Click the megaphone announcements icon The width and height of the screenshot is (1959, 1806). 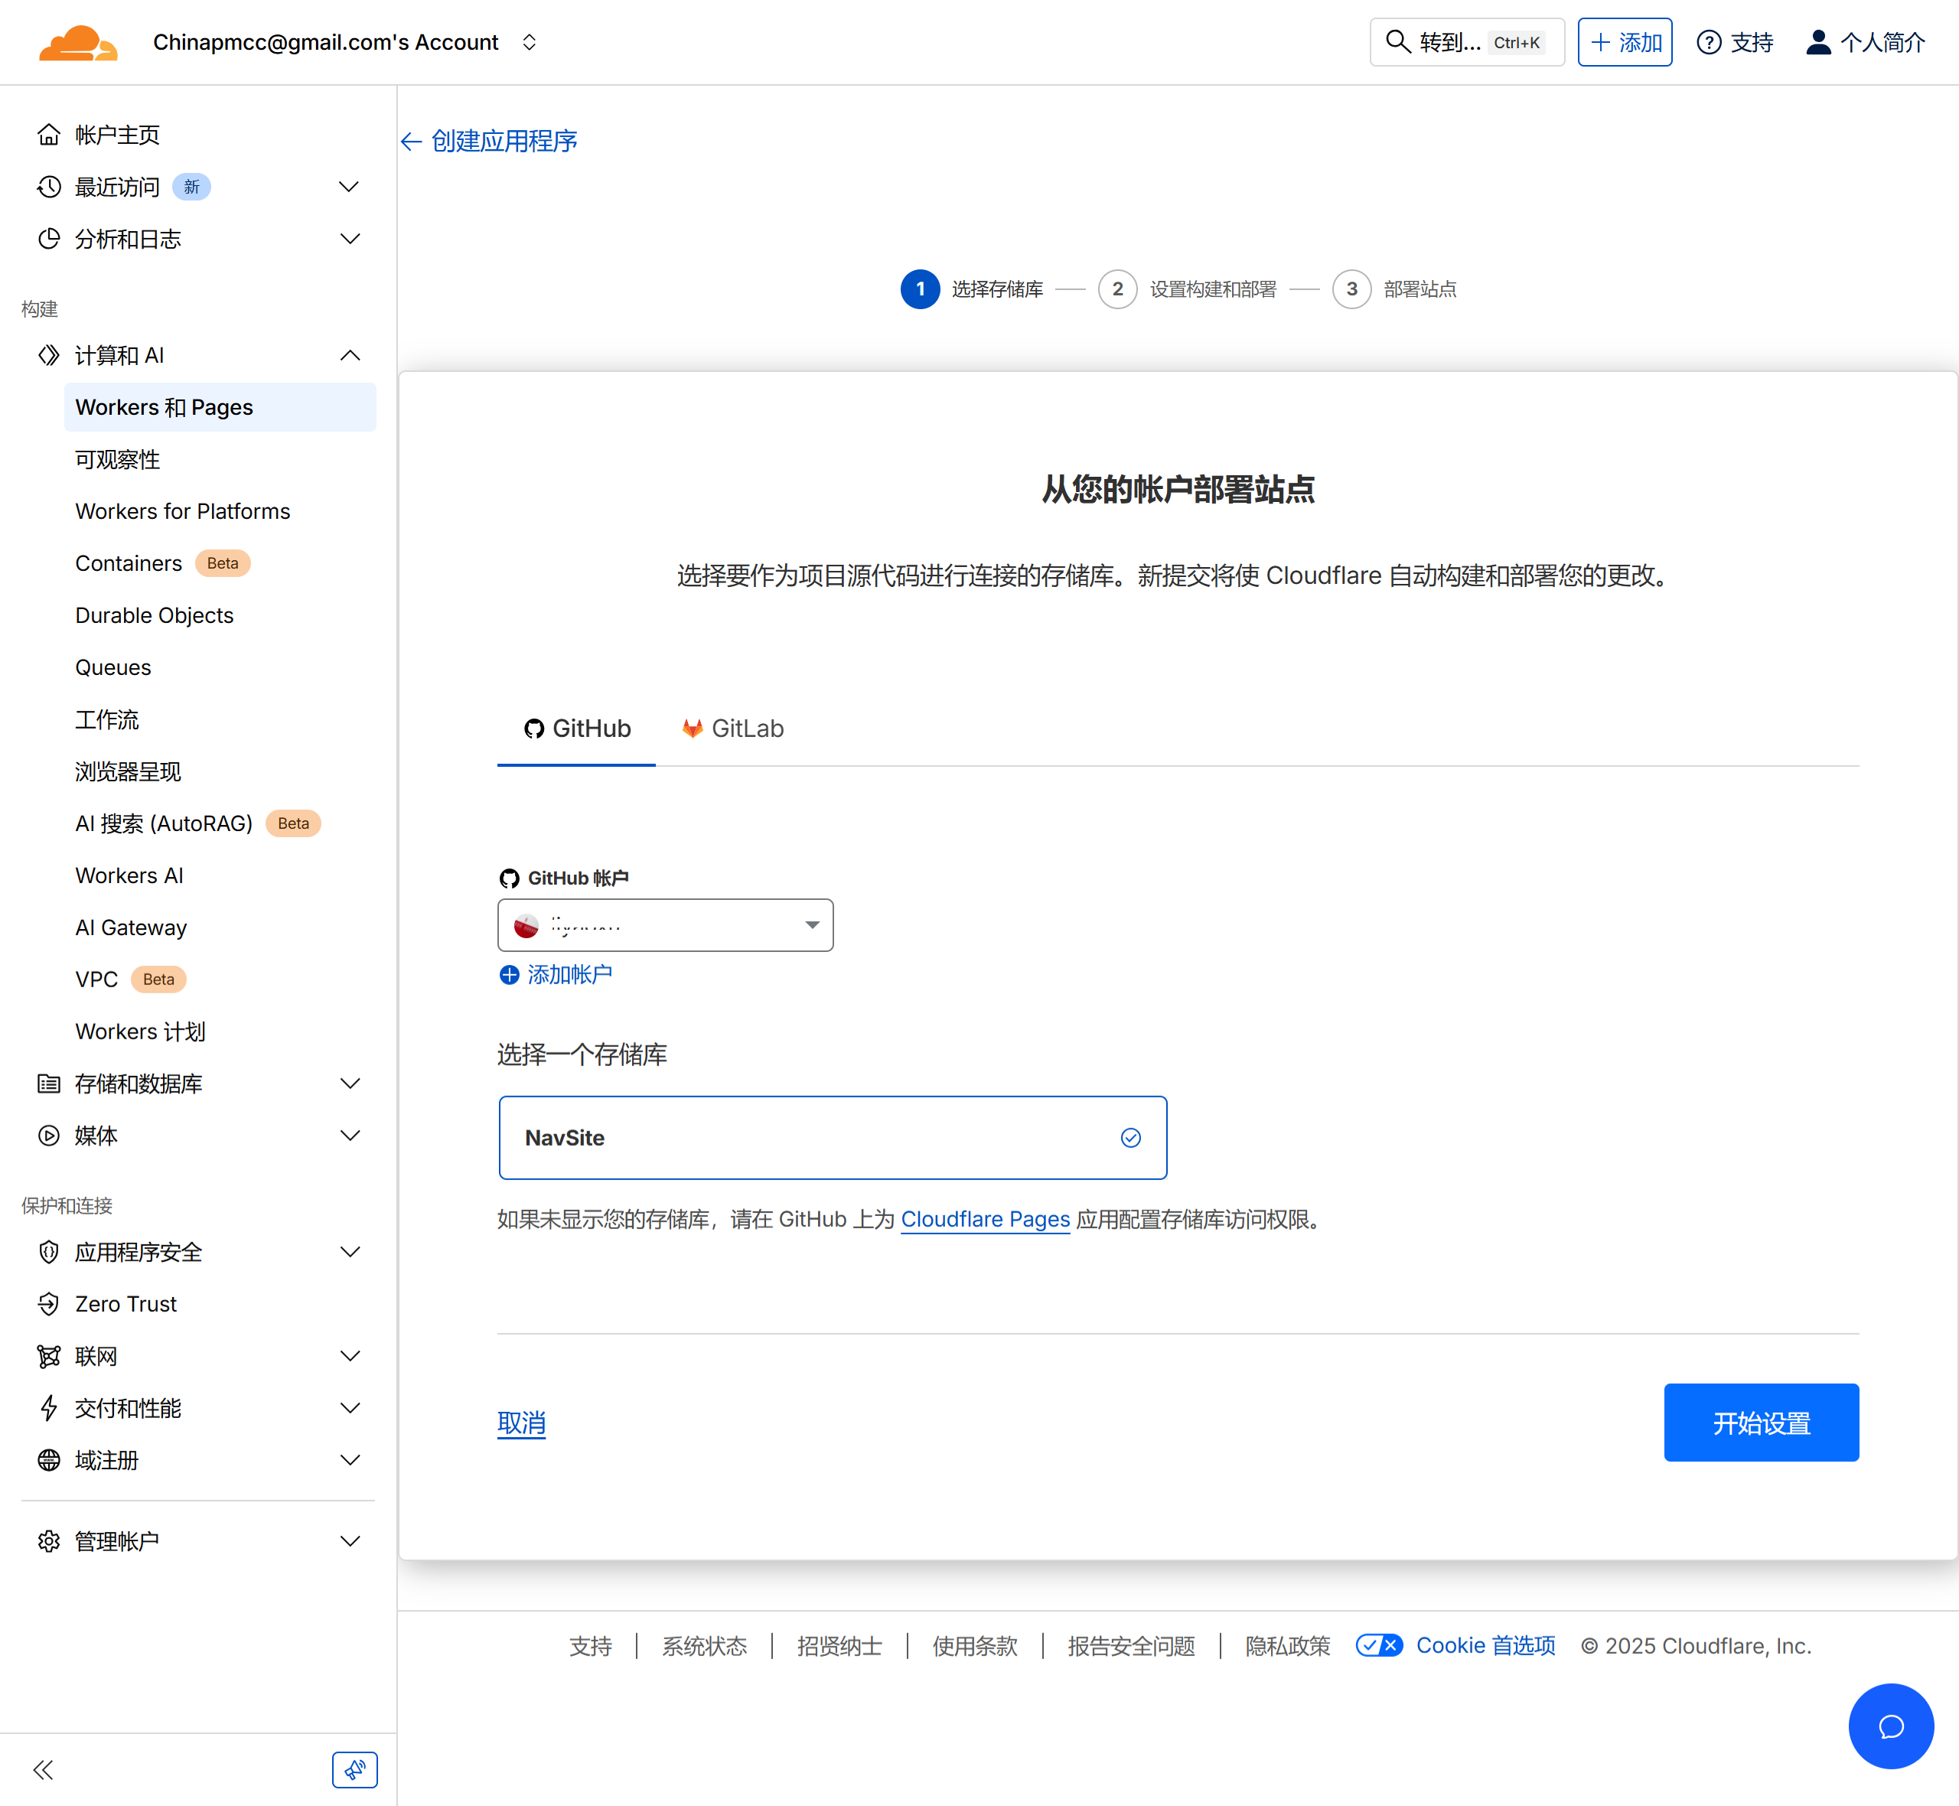[x=354, y=1770]
